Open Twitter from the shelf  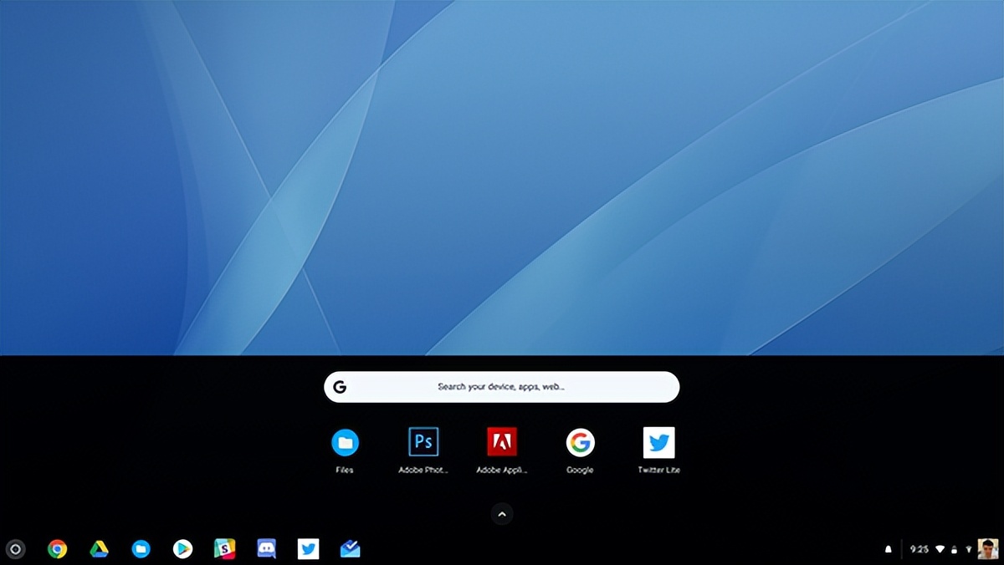point(308,549)
